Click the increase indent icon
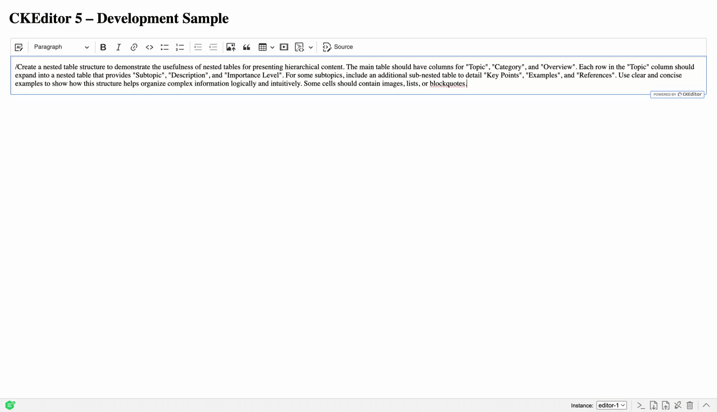Viewport: 717px width, 412px height. (213, 47)
